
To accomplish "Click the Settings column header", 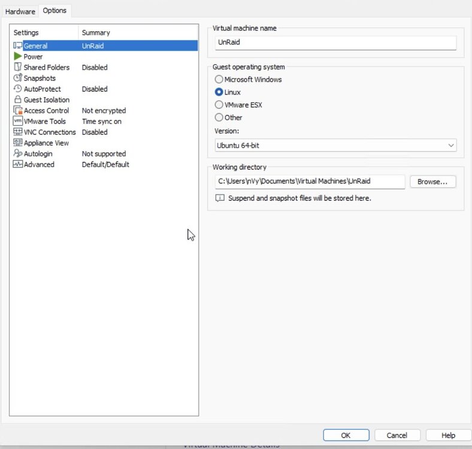I will [44, 32].
